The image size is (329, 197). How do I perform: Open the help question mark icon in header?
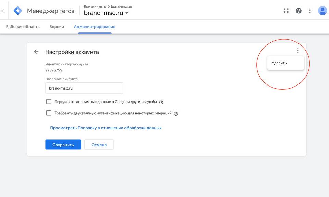click(x=298, y=11)
